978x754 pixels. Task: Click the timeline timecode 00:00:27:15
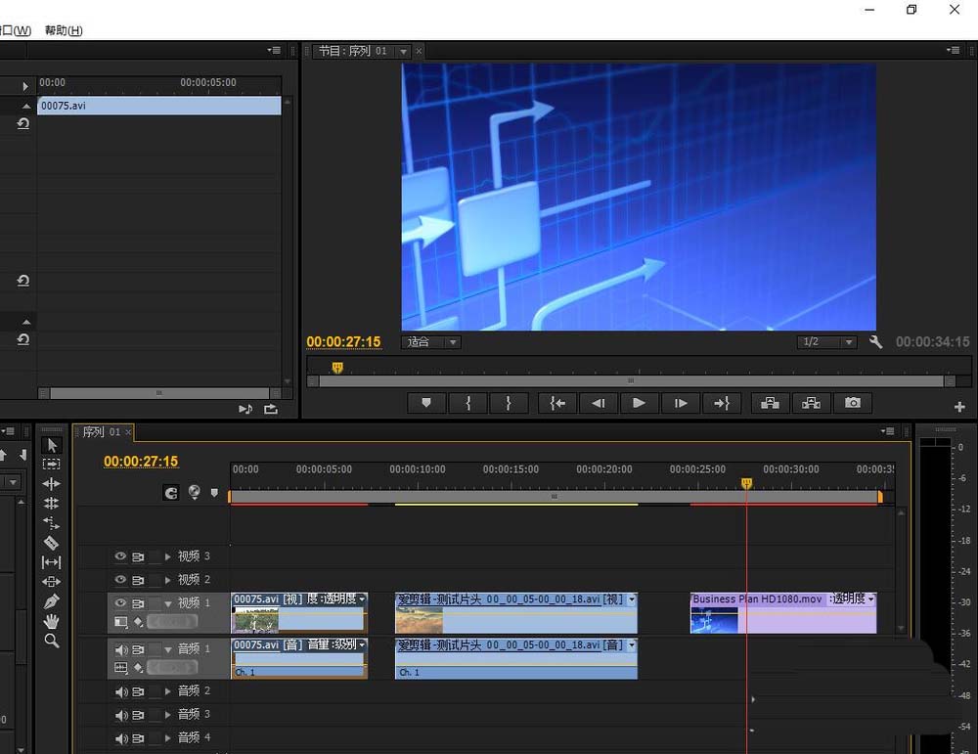pos(141,461)
